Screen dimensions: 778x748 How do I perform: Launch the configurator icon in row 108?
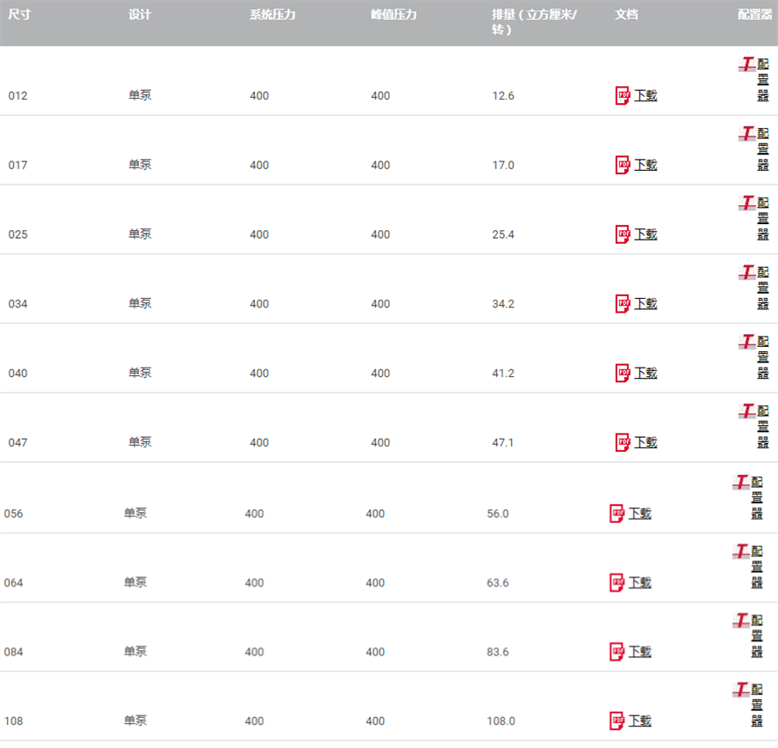click(x=741, y=690)
